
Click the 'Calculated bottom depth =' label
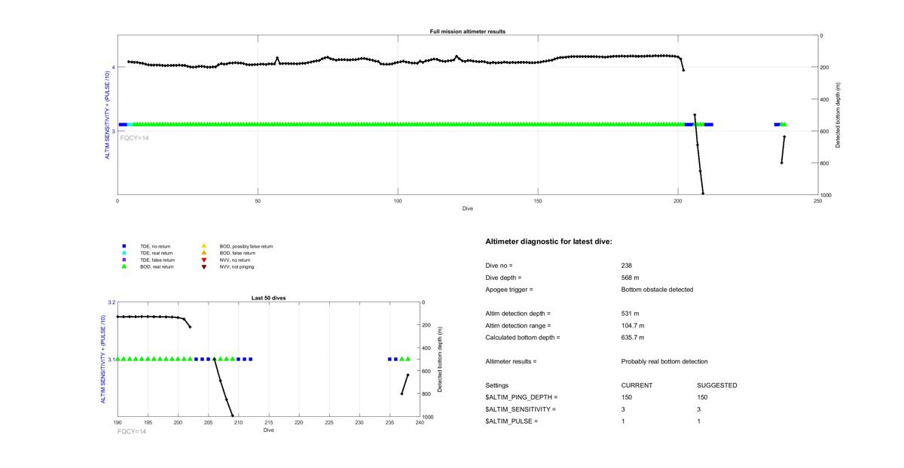pyautogui.click(x=523, y=338)
